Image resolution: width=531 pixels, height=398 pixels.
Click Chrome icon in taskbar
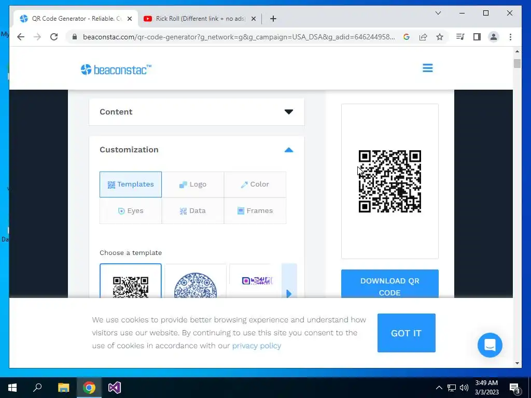89,388
